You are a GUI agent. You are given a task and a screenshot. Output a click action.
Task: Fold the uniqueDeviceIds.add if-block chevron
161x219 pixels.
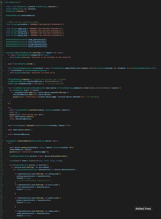click(3, 92)
